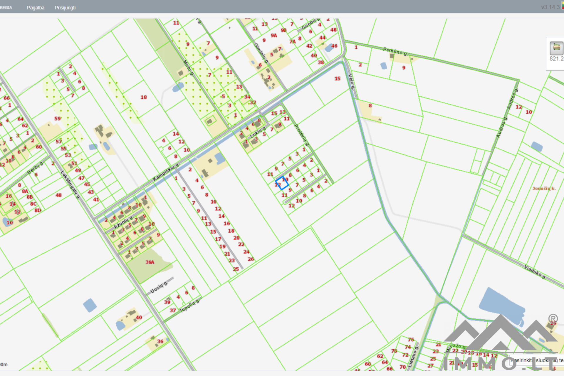
Task: Click the Ąžuolų g. street label
Action: point(123,223)
